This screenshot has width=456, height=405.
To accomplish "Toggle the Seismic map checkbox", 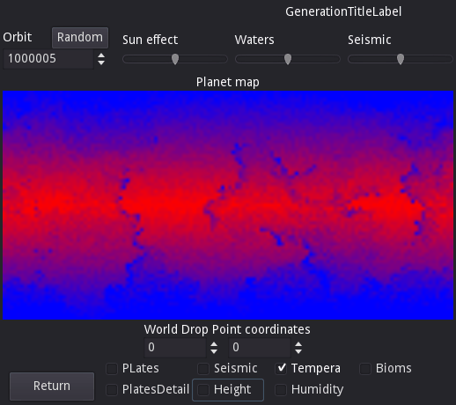I will point(203,369).
